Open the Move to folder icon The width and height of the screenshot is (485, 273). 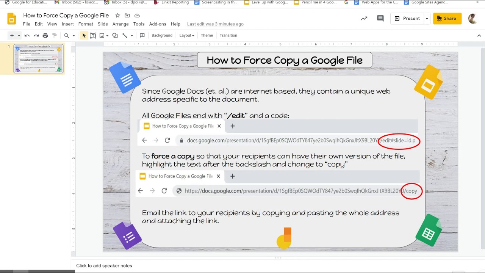[x=127, y=16]
